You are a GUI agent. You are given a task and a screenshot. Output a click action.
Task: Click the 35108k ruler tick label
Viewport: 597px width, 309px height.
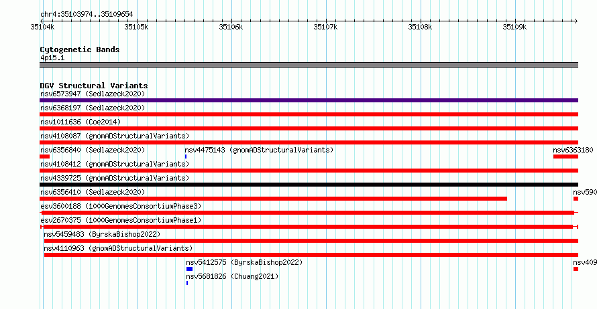point(420,27)
